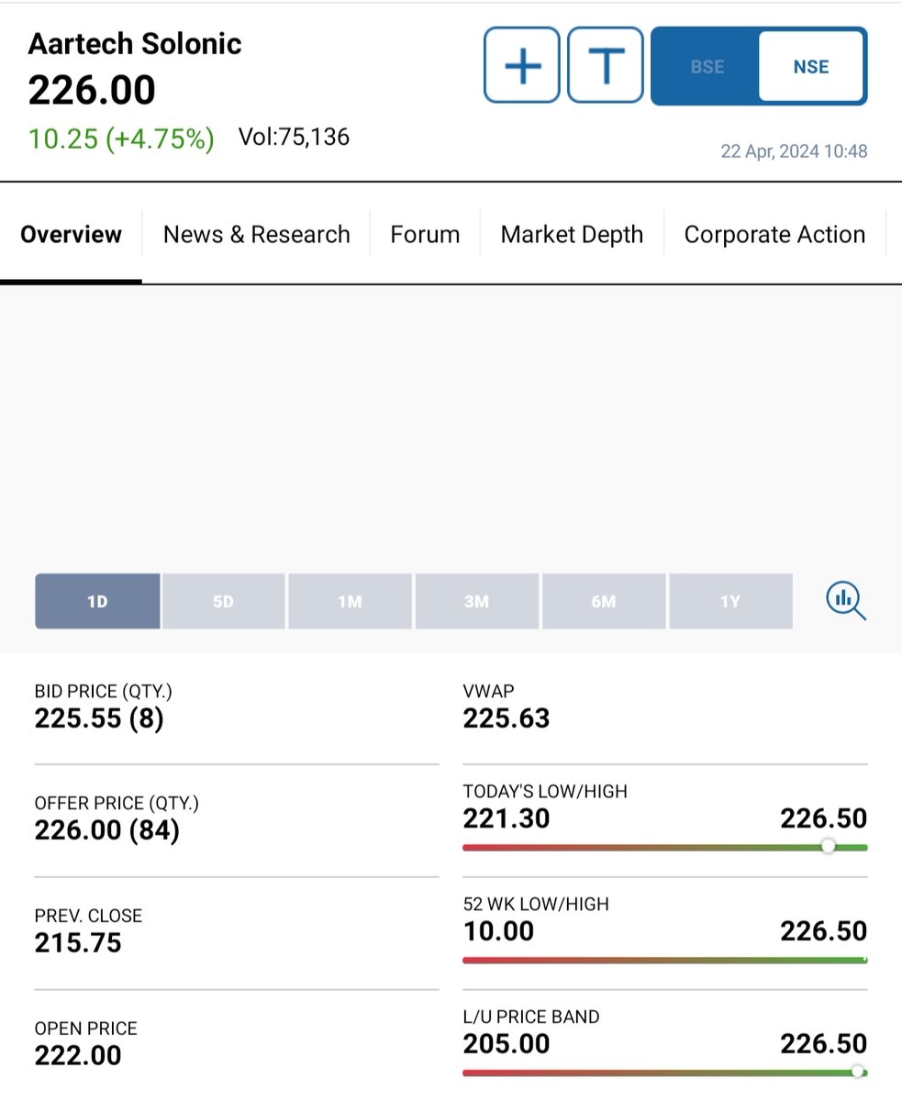Open the chart analysis magnifier icon

[x=846, y=601]
